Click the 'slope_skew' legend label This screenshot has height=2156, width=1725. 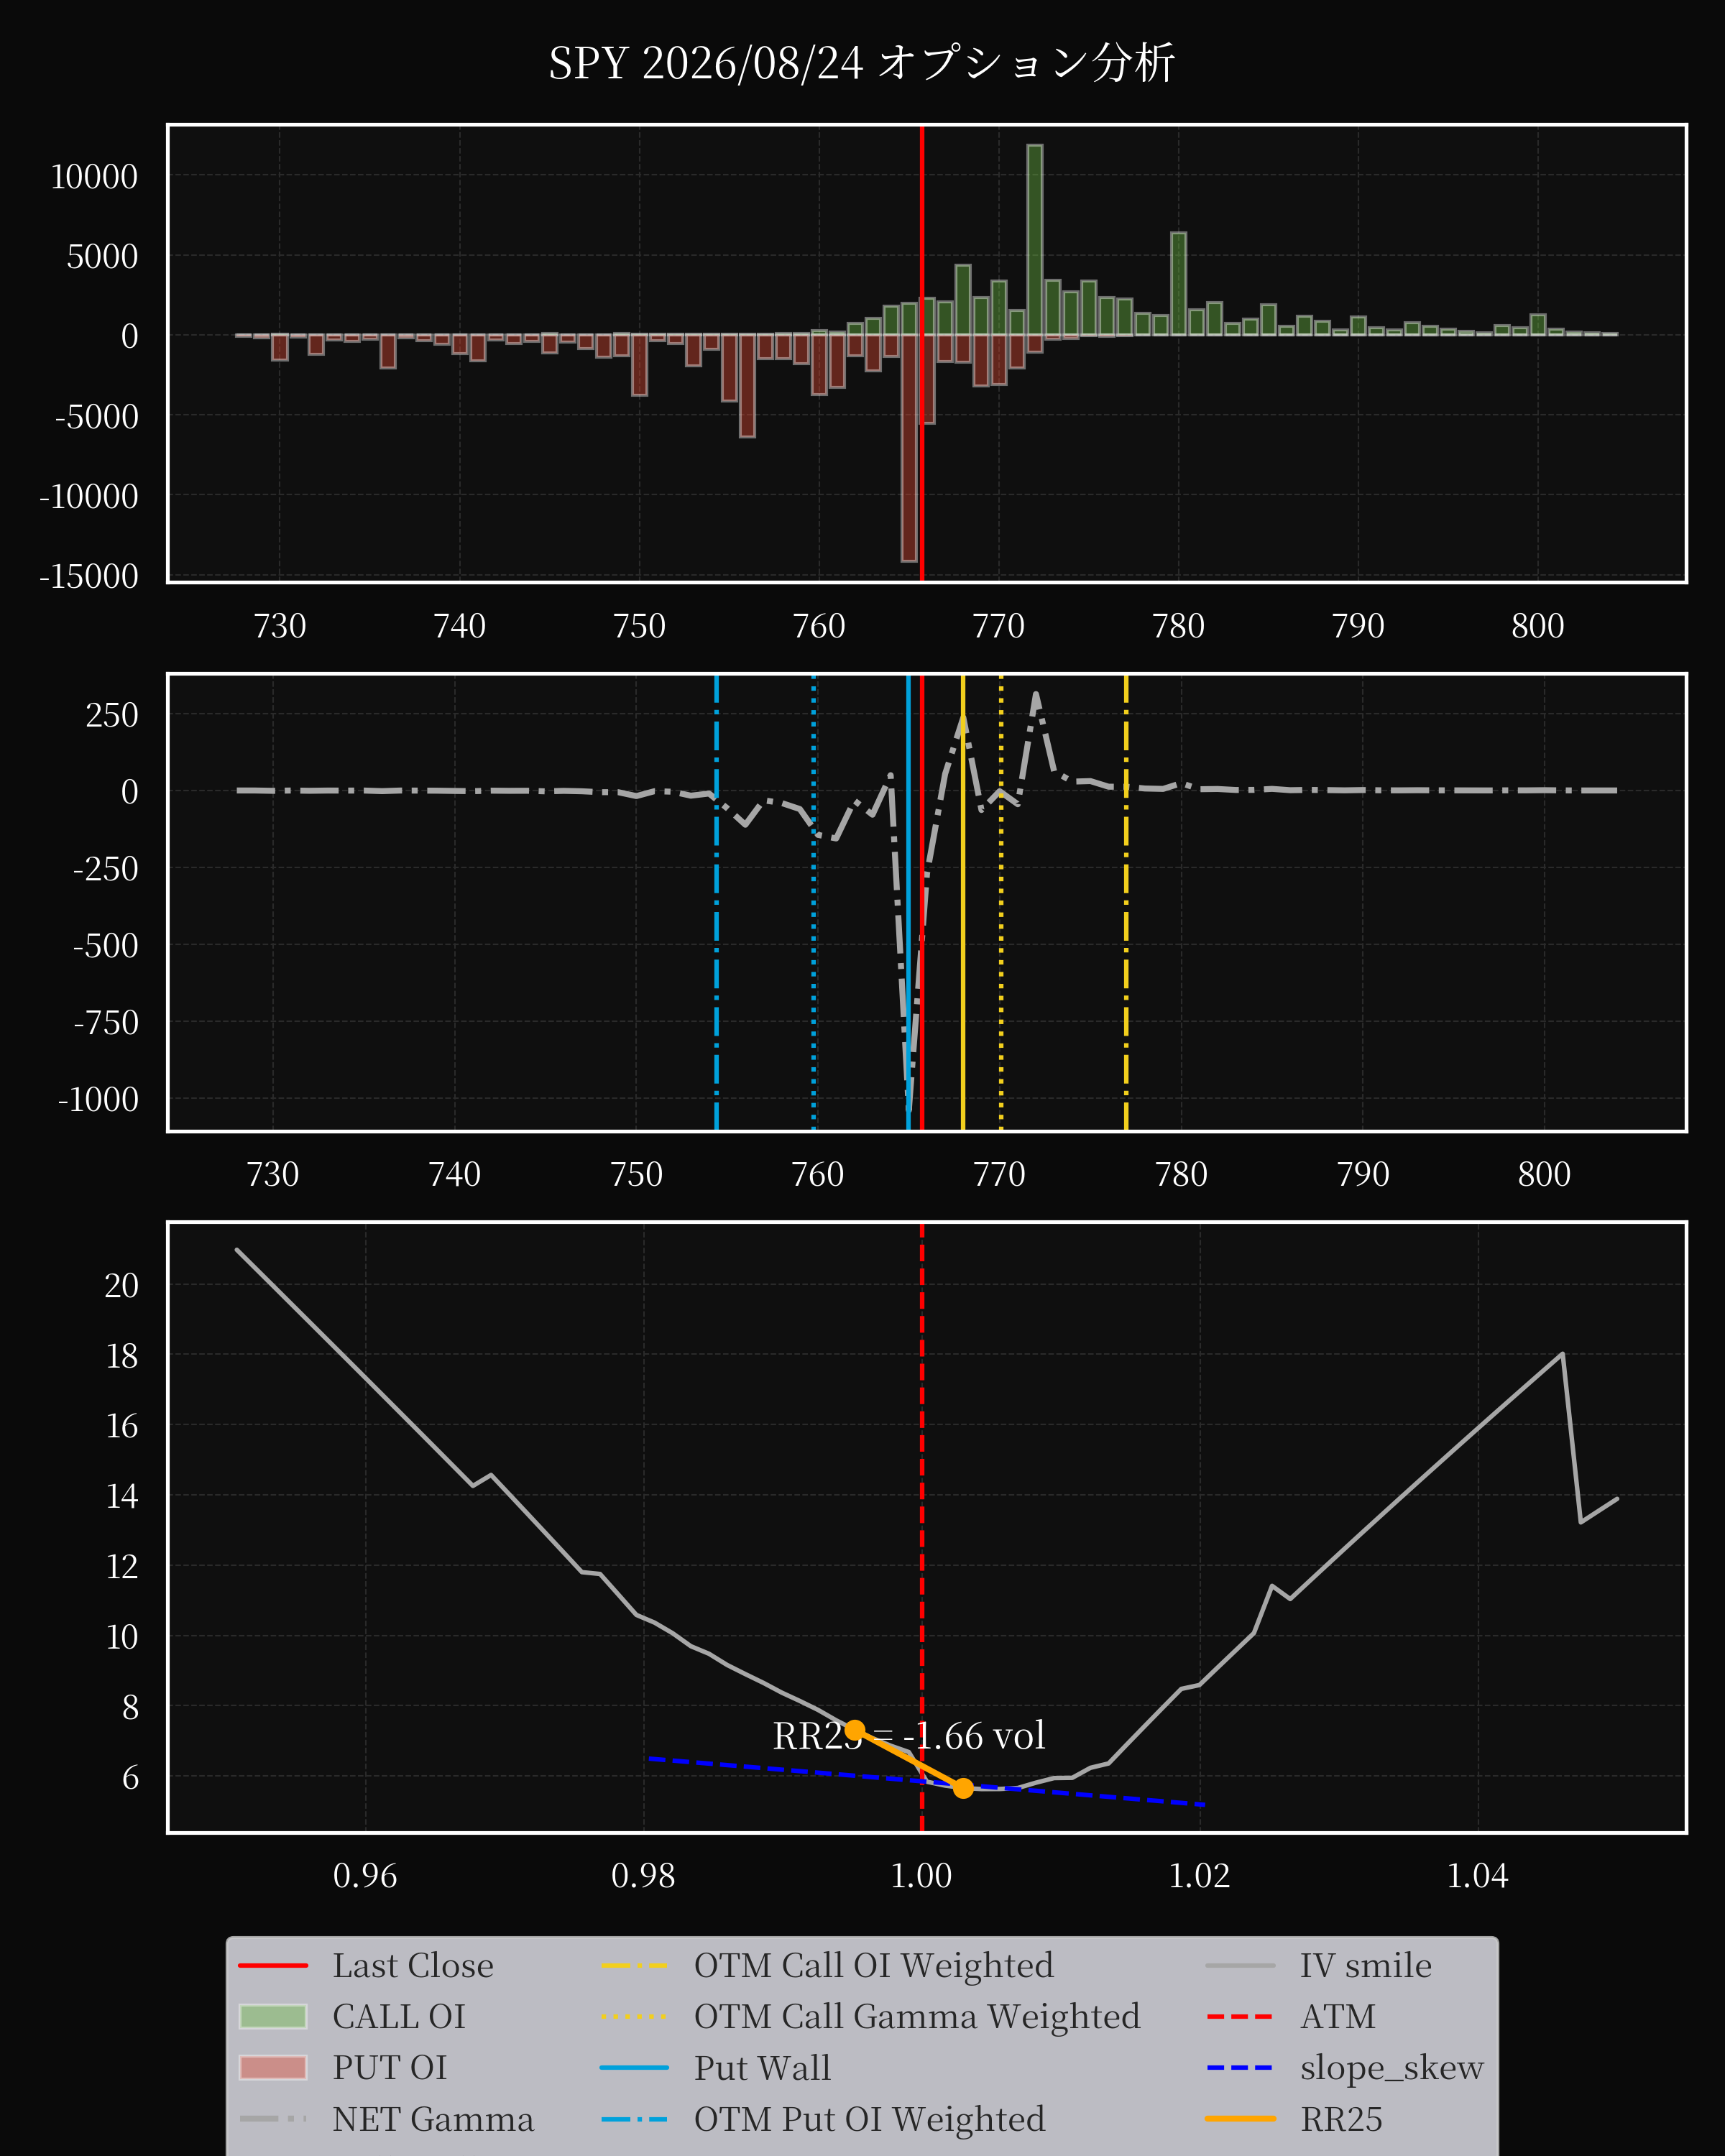(1391, 2068)
